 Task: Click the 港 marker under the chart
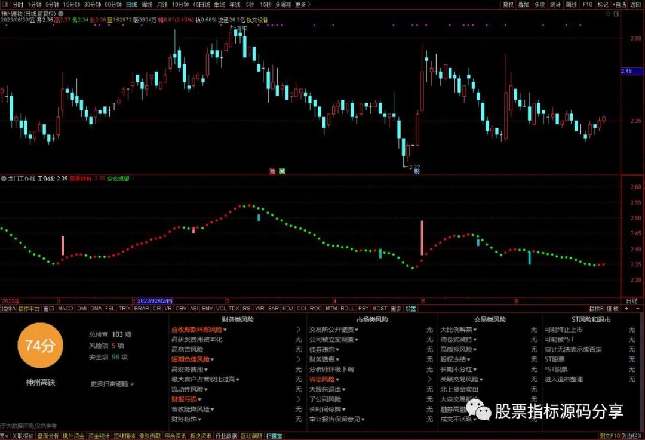[x=272, y=171]
